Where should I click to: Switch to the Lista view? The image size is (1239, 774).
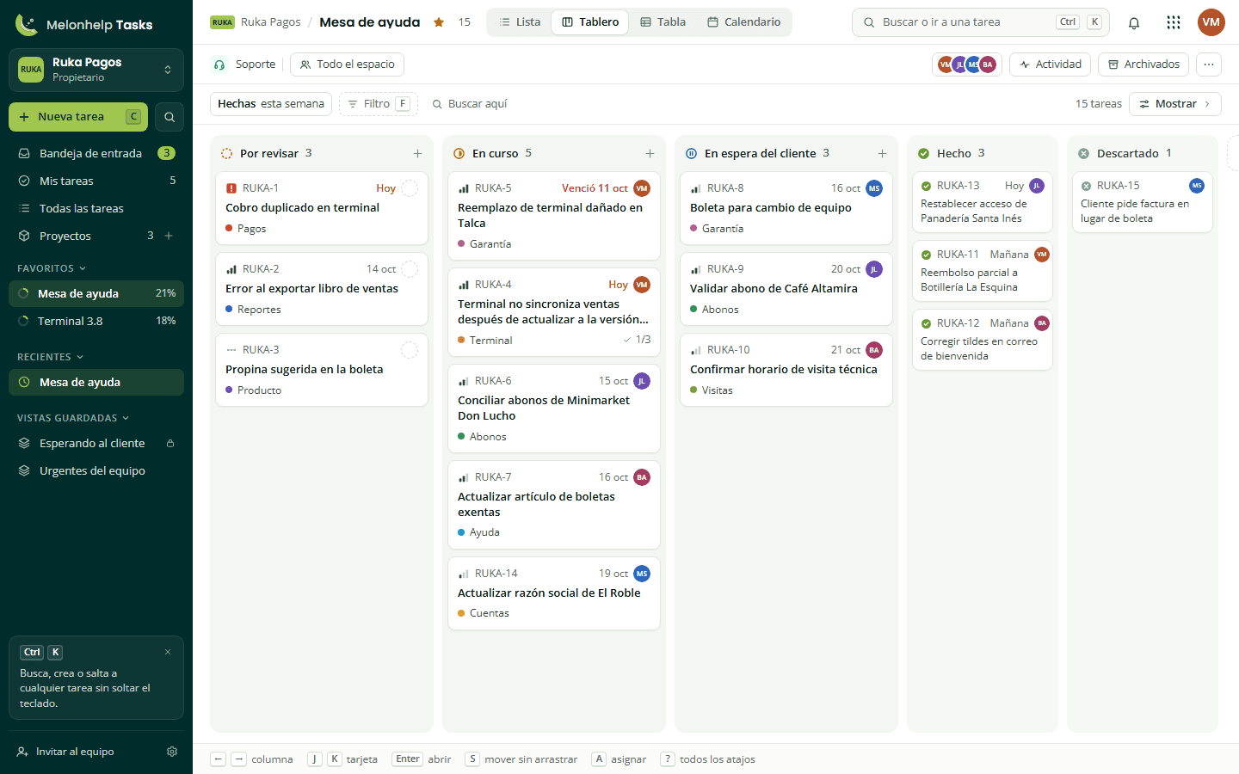click(x=521, y=22)
